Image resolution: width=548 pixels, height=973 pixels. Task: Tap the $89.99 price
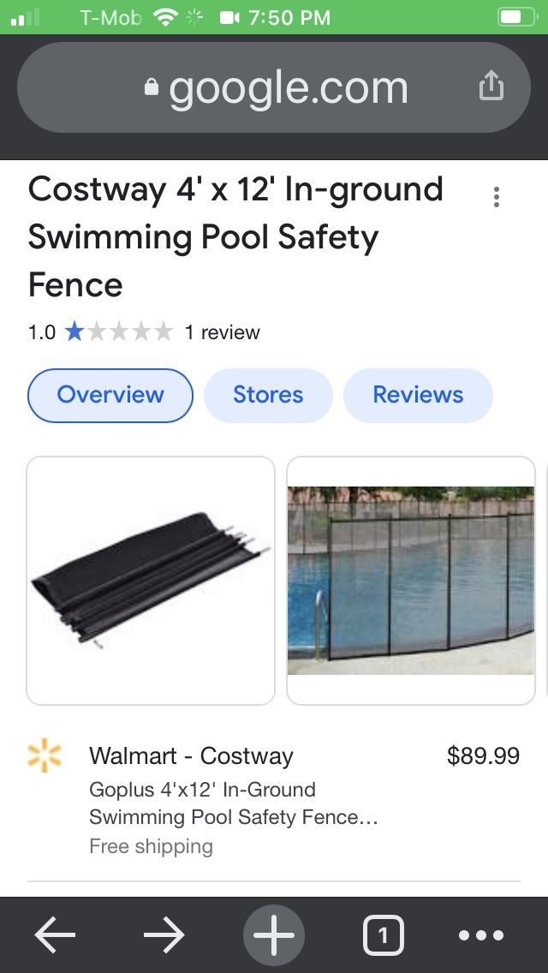point(483,755)
